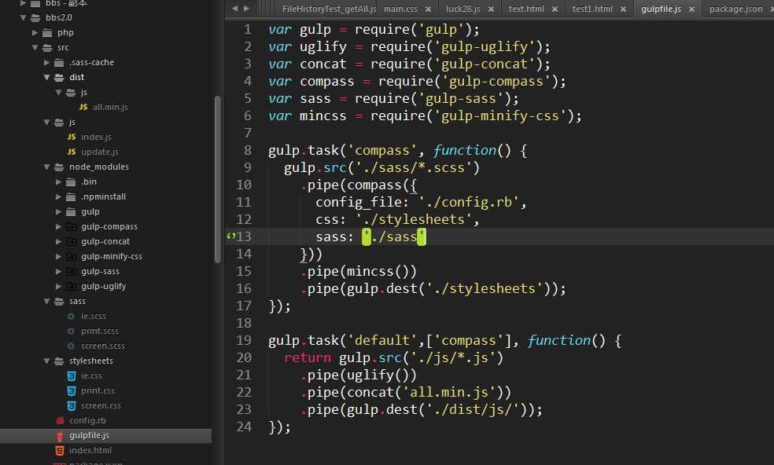
Task: Open config.rb in the sidebar
Action: pyautogui.click(x=87, y=420)
